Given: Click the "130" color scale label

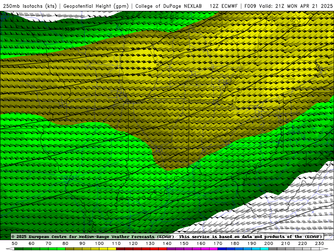Looking at the screenshot, I should click(150, 243).
